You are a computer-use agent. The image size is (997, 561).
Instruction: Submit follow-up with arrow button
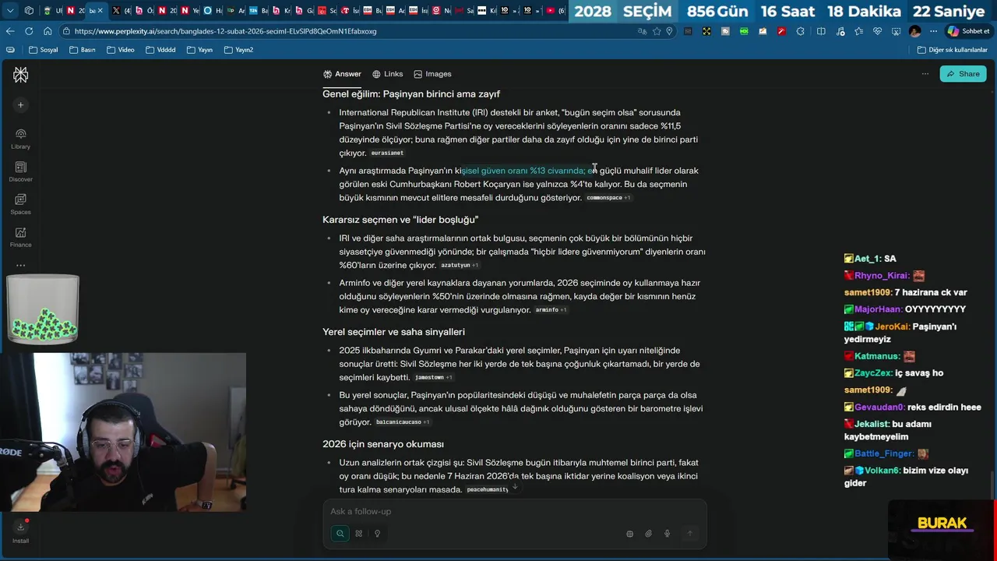(x=689, y=534)
